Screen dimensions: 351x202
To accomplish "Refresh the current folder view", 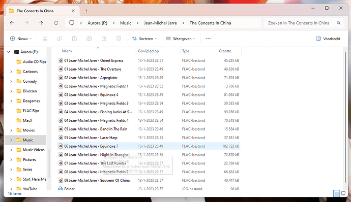I will pyautogui.click(x=56, y=23).
